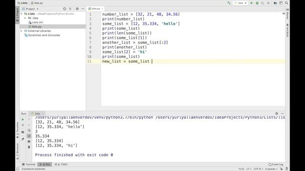Click the Run panel stop square icon
Viewport: 305px width, 171px height.
tap(23, 125)
